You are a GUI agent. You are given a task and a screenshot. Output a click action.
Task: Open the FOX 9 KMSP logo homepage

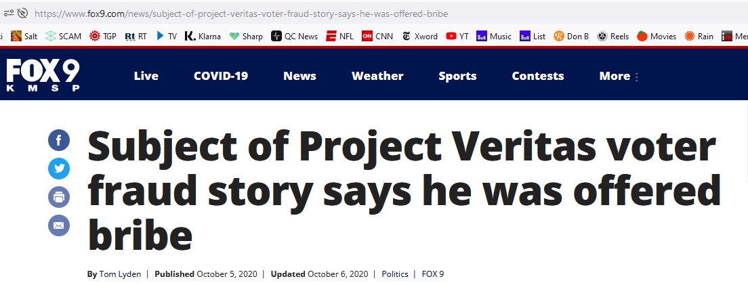(43, 75)
